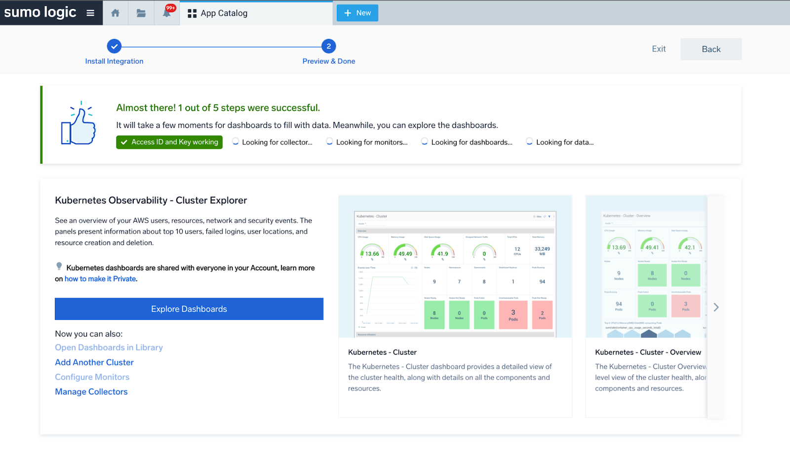Click the green checkmark in the Access ID badge
Image resolution: width=790 pixels, height=472 pixels.
tap(124, 142)
